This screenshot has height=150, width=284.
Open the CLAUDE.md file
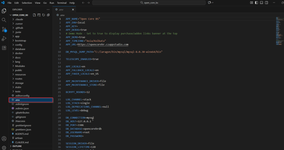coord(22,142)
